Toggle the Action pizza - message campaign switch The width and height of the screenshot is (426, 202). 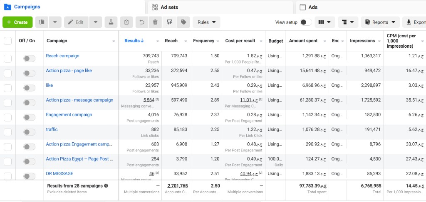pyautogui.click(x=30, y=102)
